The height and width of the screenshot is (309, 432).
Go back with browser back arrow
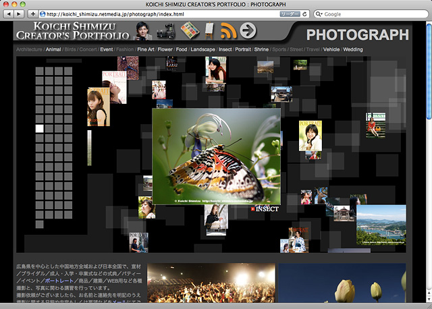pyautogui.click(x=9, y=14)
